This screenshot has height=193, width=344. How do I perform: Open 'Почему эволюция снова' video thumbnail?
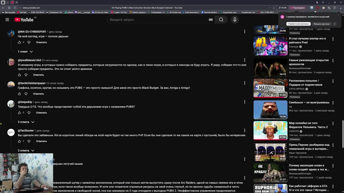[x=270, y=173]
